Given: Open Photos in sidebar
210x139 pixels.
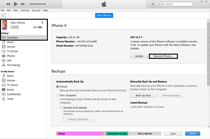Looking at the screenshot, I should click(11, 56).
